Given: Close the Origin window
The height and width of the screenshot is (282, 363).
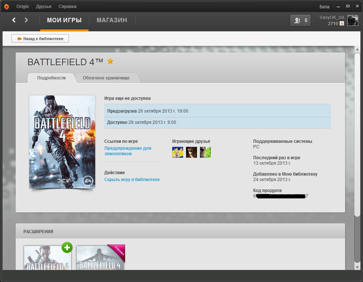Looking at the screenshot, I should [x=357, y=6].
